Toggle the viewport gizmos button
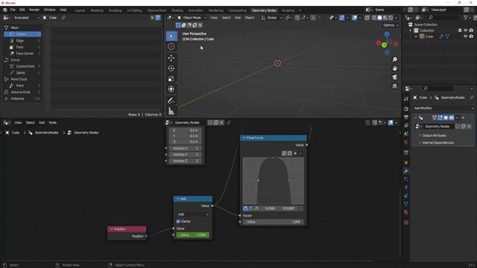Screen dimensions: 477x268 (x=342, y=18)
